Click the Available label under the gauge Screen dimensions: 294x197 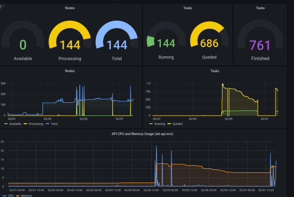pyautogui.click(x=23, y=59)
